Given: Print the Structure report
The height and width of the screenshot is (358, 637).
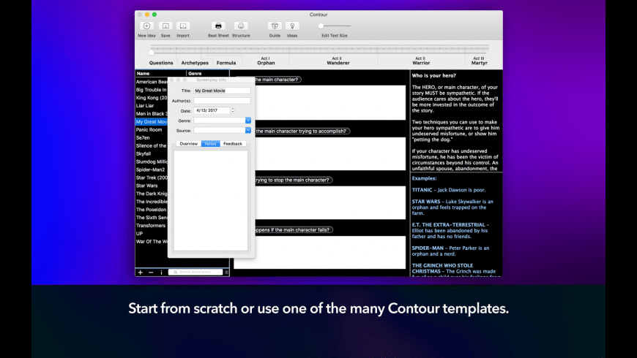Looking at the screenshot, I should pyautogui.click(x=241, y=26).
